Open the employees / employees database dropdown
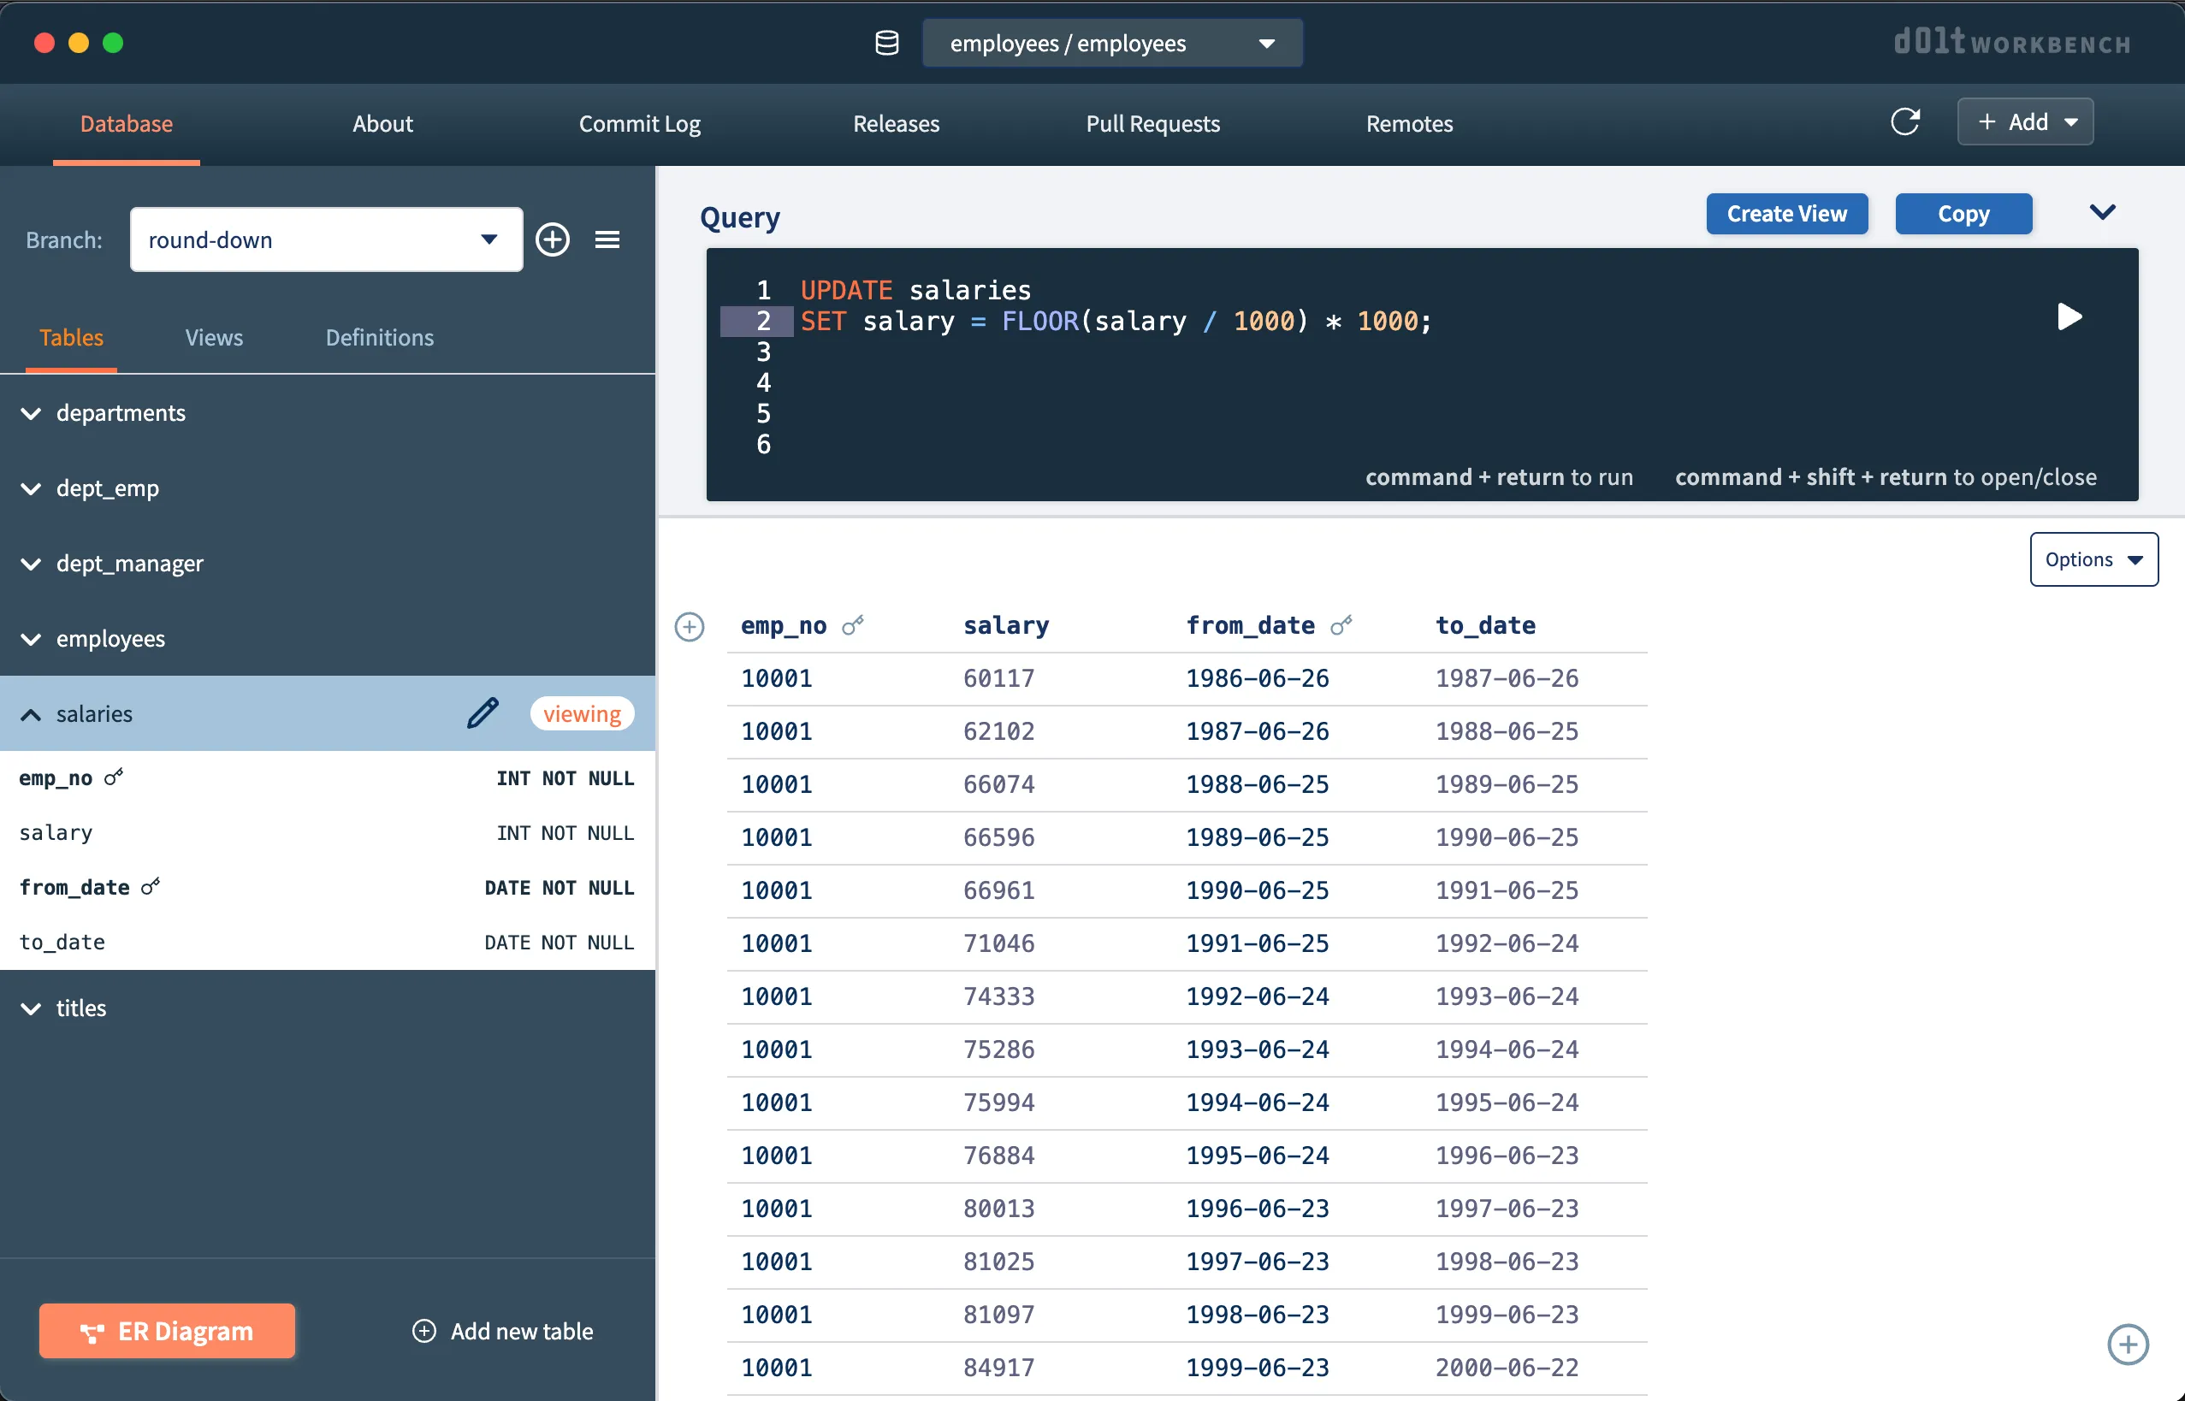The image size is (2185, 1401). coord(1111,43)
